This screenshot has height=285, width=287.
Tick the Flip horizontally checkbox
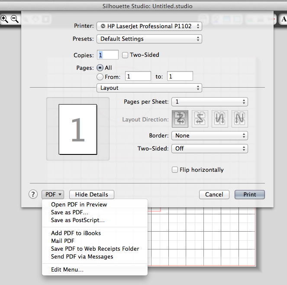[x=175, y=170]
